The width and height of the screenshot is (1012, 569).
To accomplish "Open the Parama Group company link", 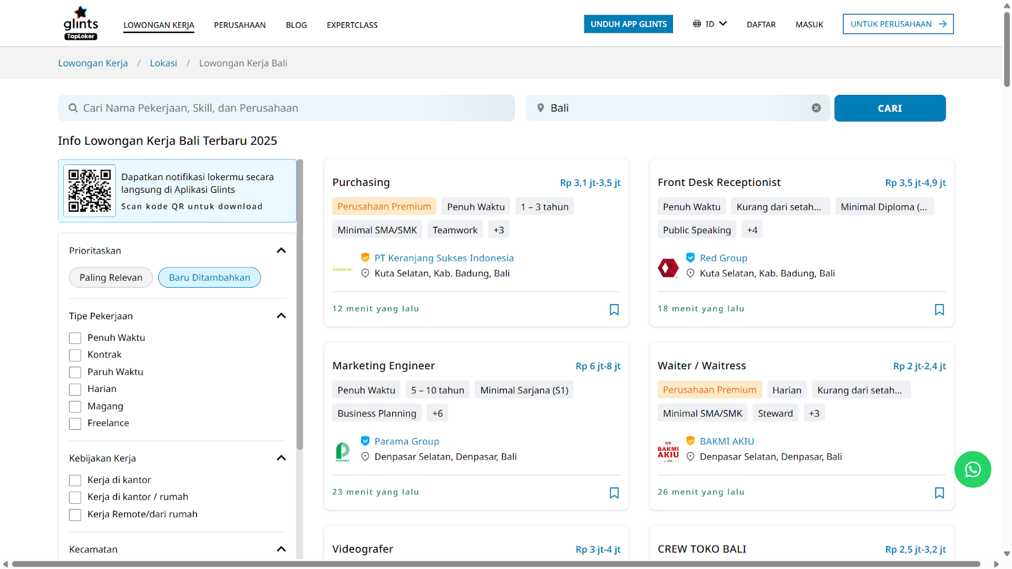I will [407, 441].
